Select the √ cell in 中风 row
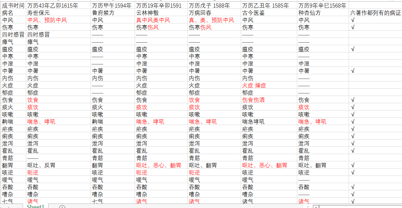This screenshot has width=402, height=208. click(x=375, y=20)
